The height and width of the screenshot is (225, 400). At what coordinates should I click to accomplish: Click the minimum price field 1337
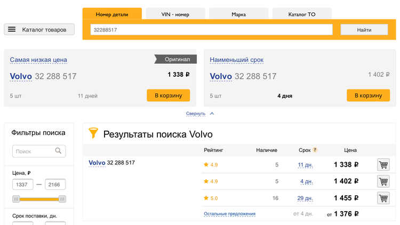[23, 184]
